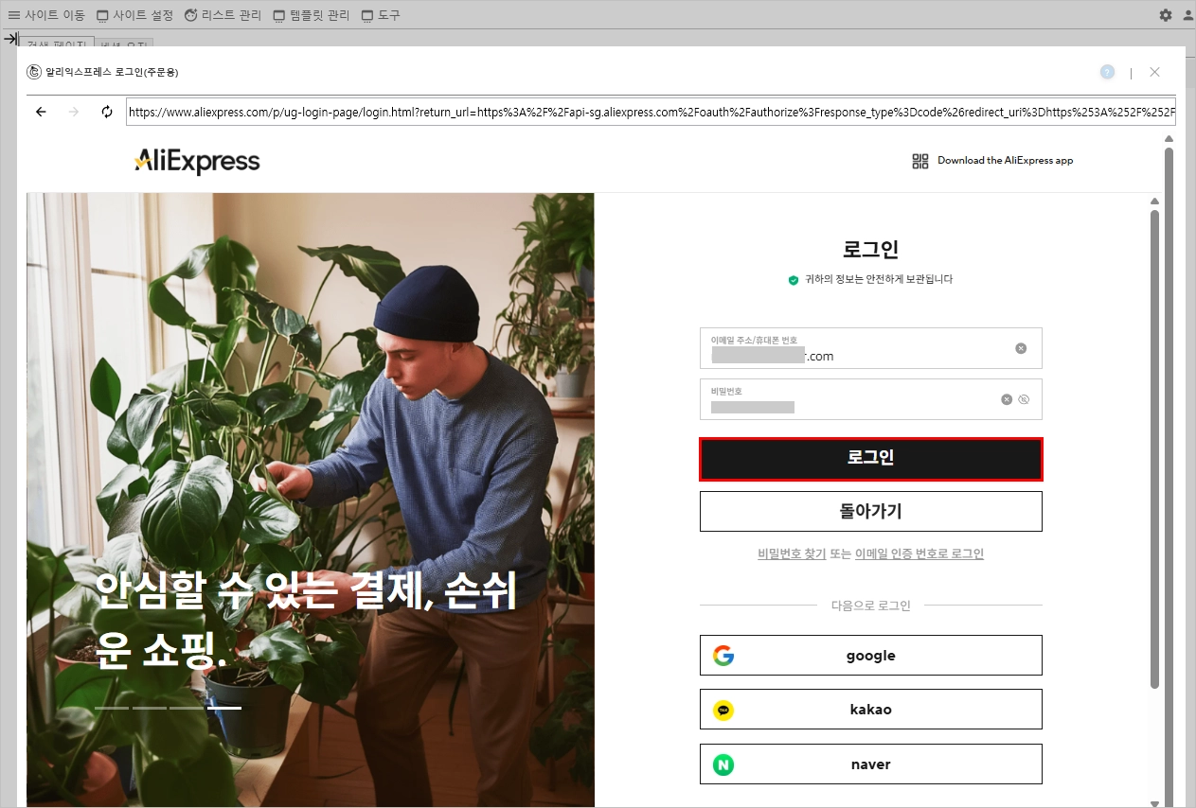Screen dimensions: 1196x808
Task: Open the 리스트 관리 menu
Action: point(223,15)
